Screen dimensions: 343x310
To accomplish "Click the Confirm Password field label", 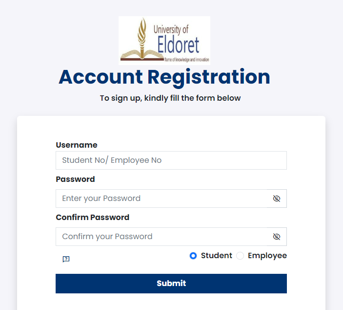I will pyautogui.click(x=93, y=217).
